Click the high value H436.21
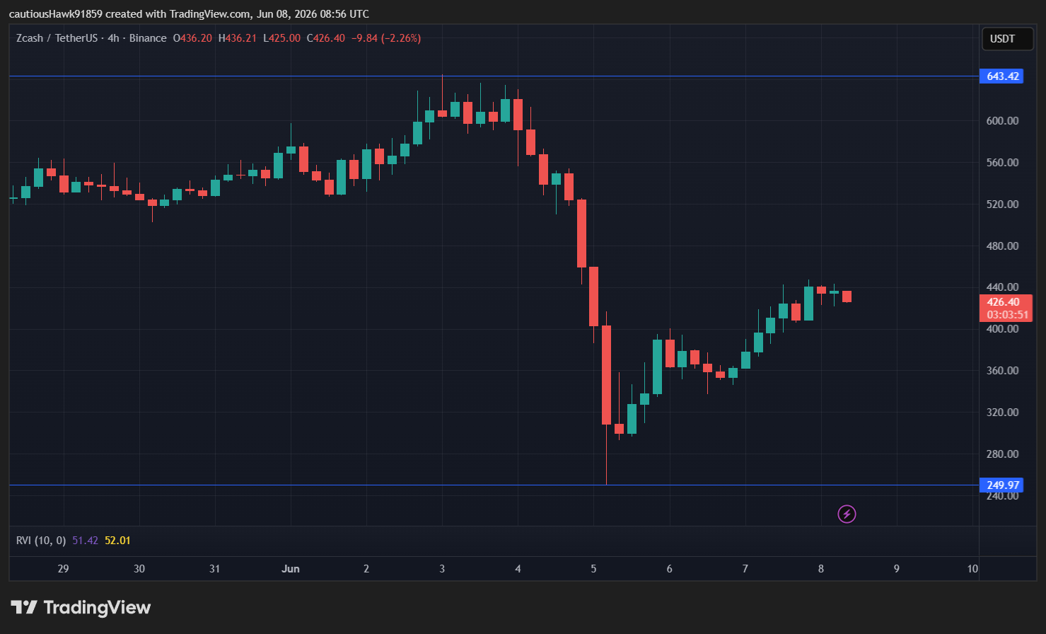The height and width of the screenshot is (634, 1046). [238, 38]
